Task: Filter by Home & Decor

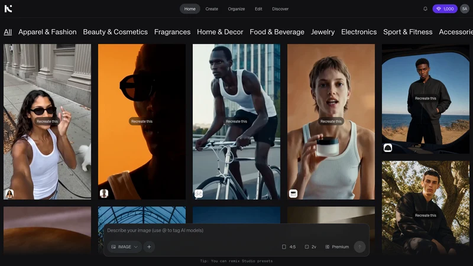Action: coord(220,32)
